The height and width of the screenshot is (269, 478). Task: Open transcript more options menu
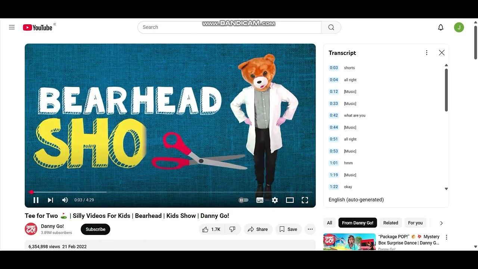426,53
